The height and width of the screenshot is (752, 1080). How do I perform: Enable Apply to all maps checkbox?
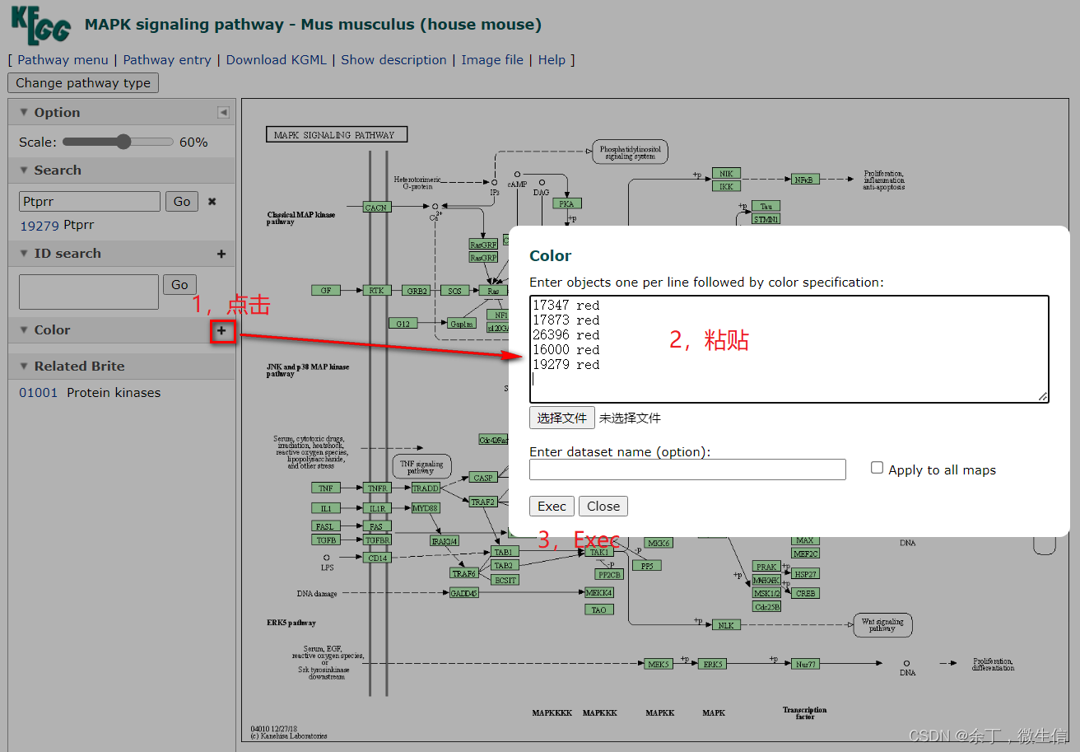[x=877, y=468]
